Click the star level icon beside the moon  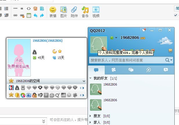point(60,51)
